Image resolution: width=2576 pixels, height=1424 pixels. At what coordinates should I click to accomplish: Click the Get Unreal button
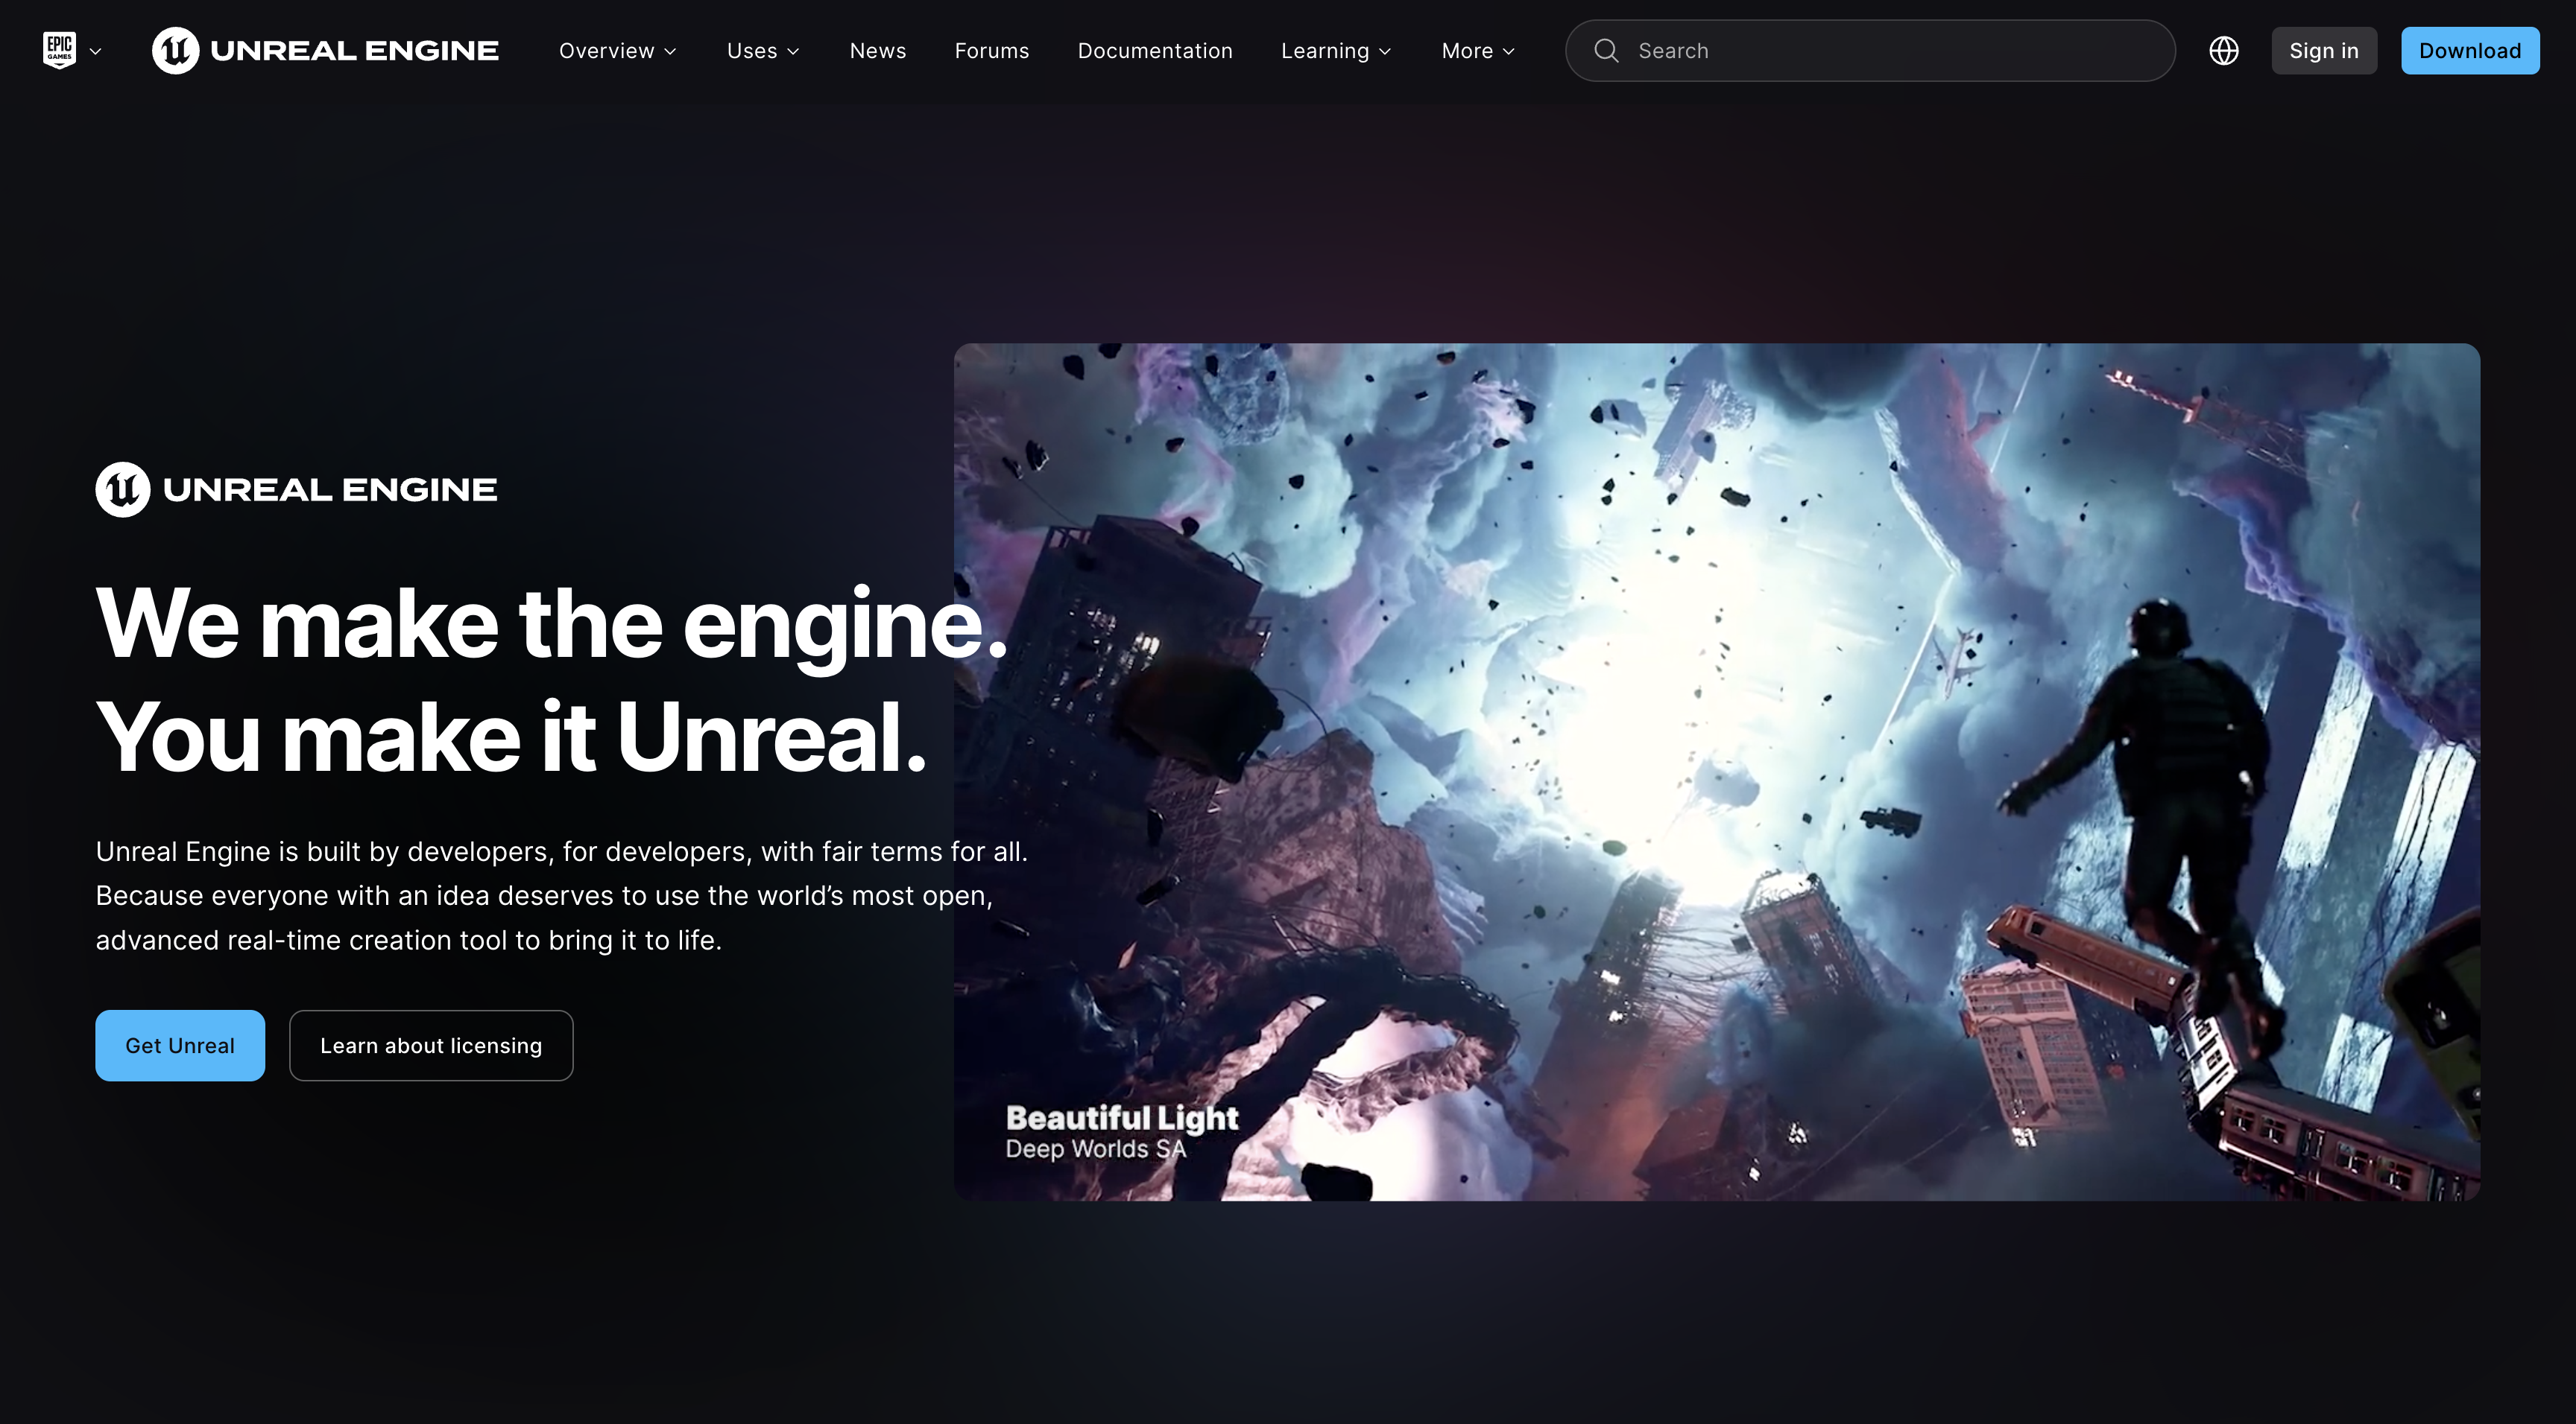180,1045
